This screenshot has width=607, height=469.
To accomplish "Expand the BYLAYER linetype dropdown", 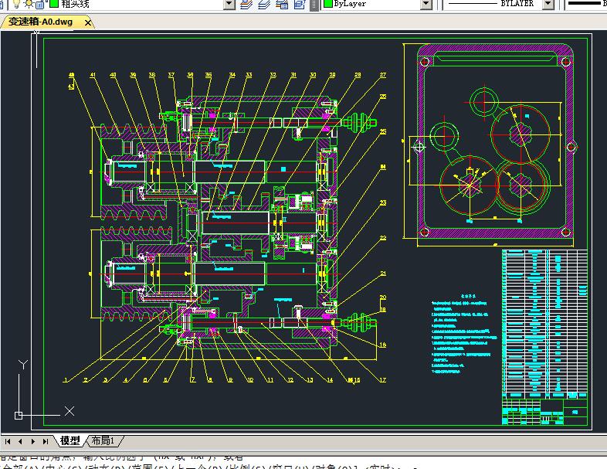I will [x=548, y=4].
